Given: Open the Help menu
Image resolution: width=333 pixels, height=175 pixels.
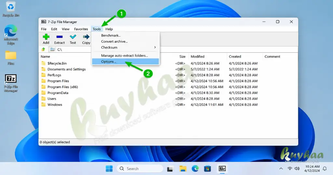Looking at the screenshot, I should [109, 29].
